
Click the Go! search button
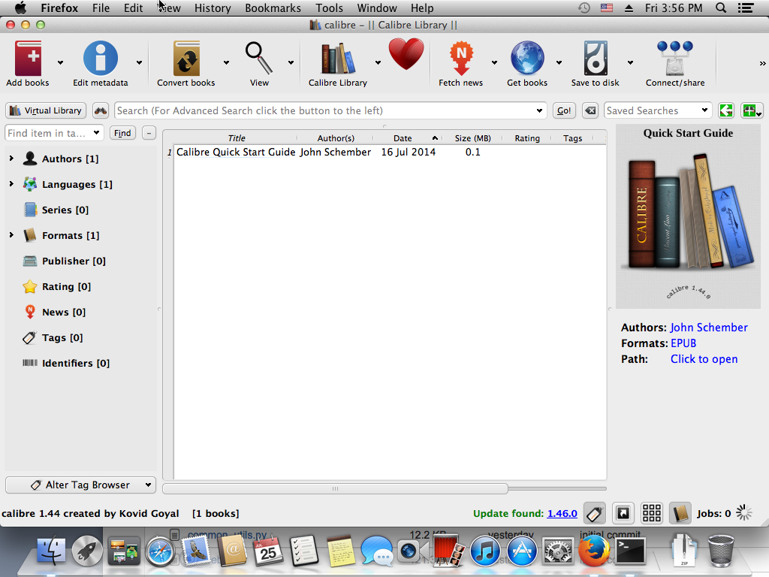pos(564,110)
